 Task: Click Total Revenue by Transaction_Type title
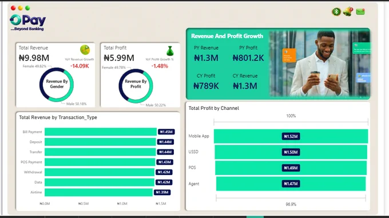point(58,117)
